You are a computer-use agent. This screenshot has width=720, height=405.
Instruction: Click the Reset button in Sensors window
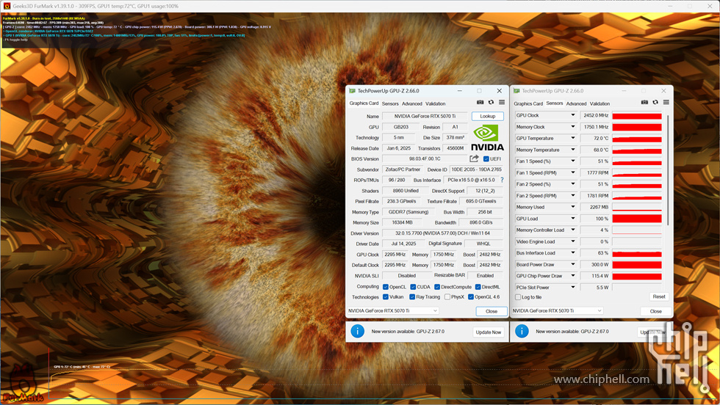click(x=659, y=296)
